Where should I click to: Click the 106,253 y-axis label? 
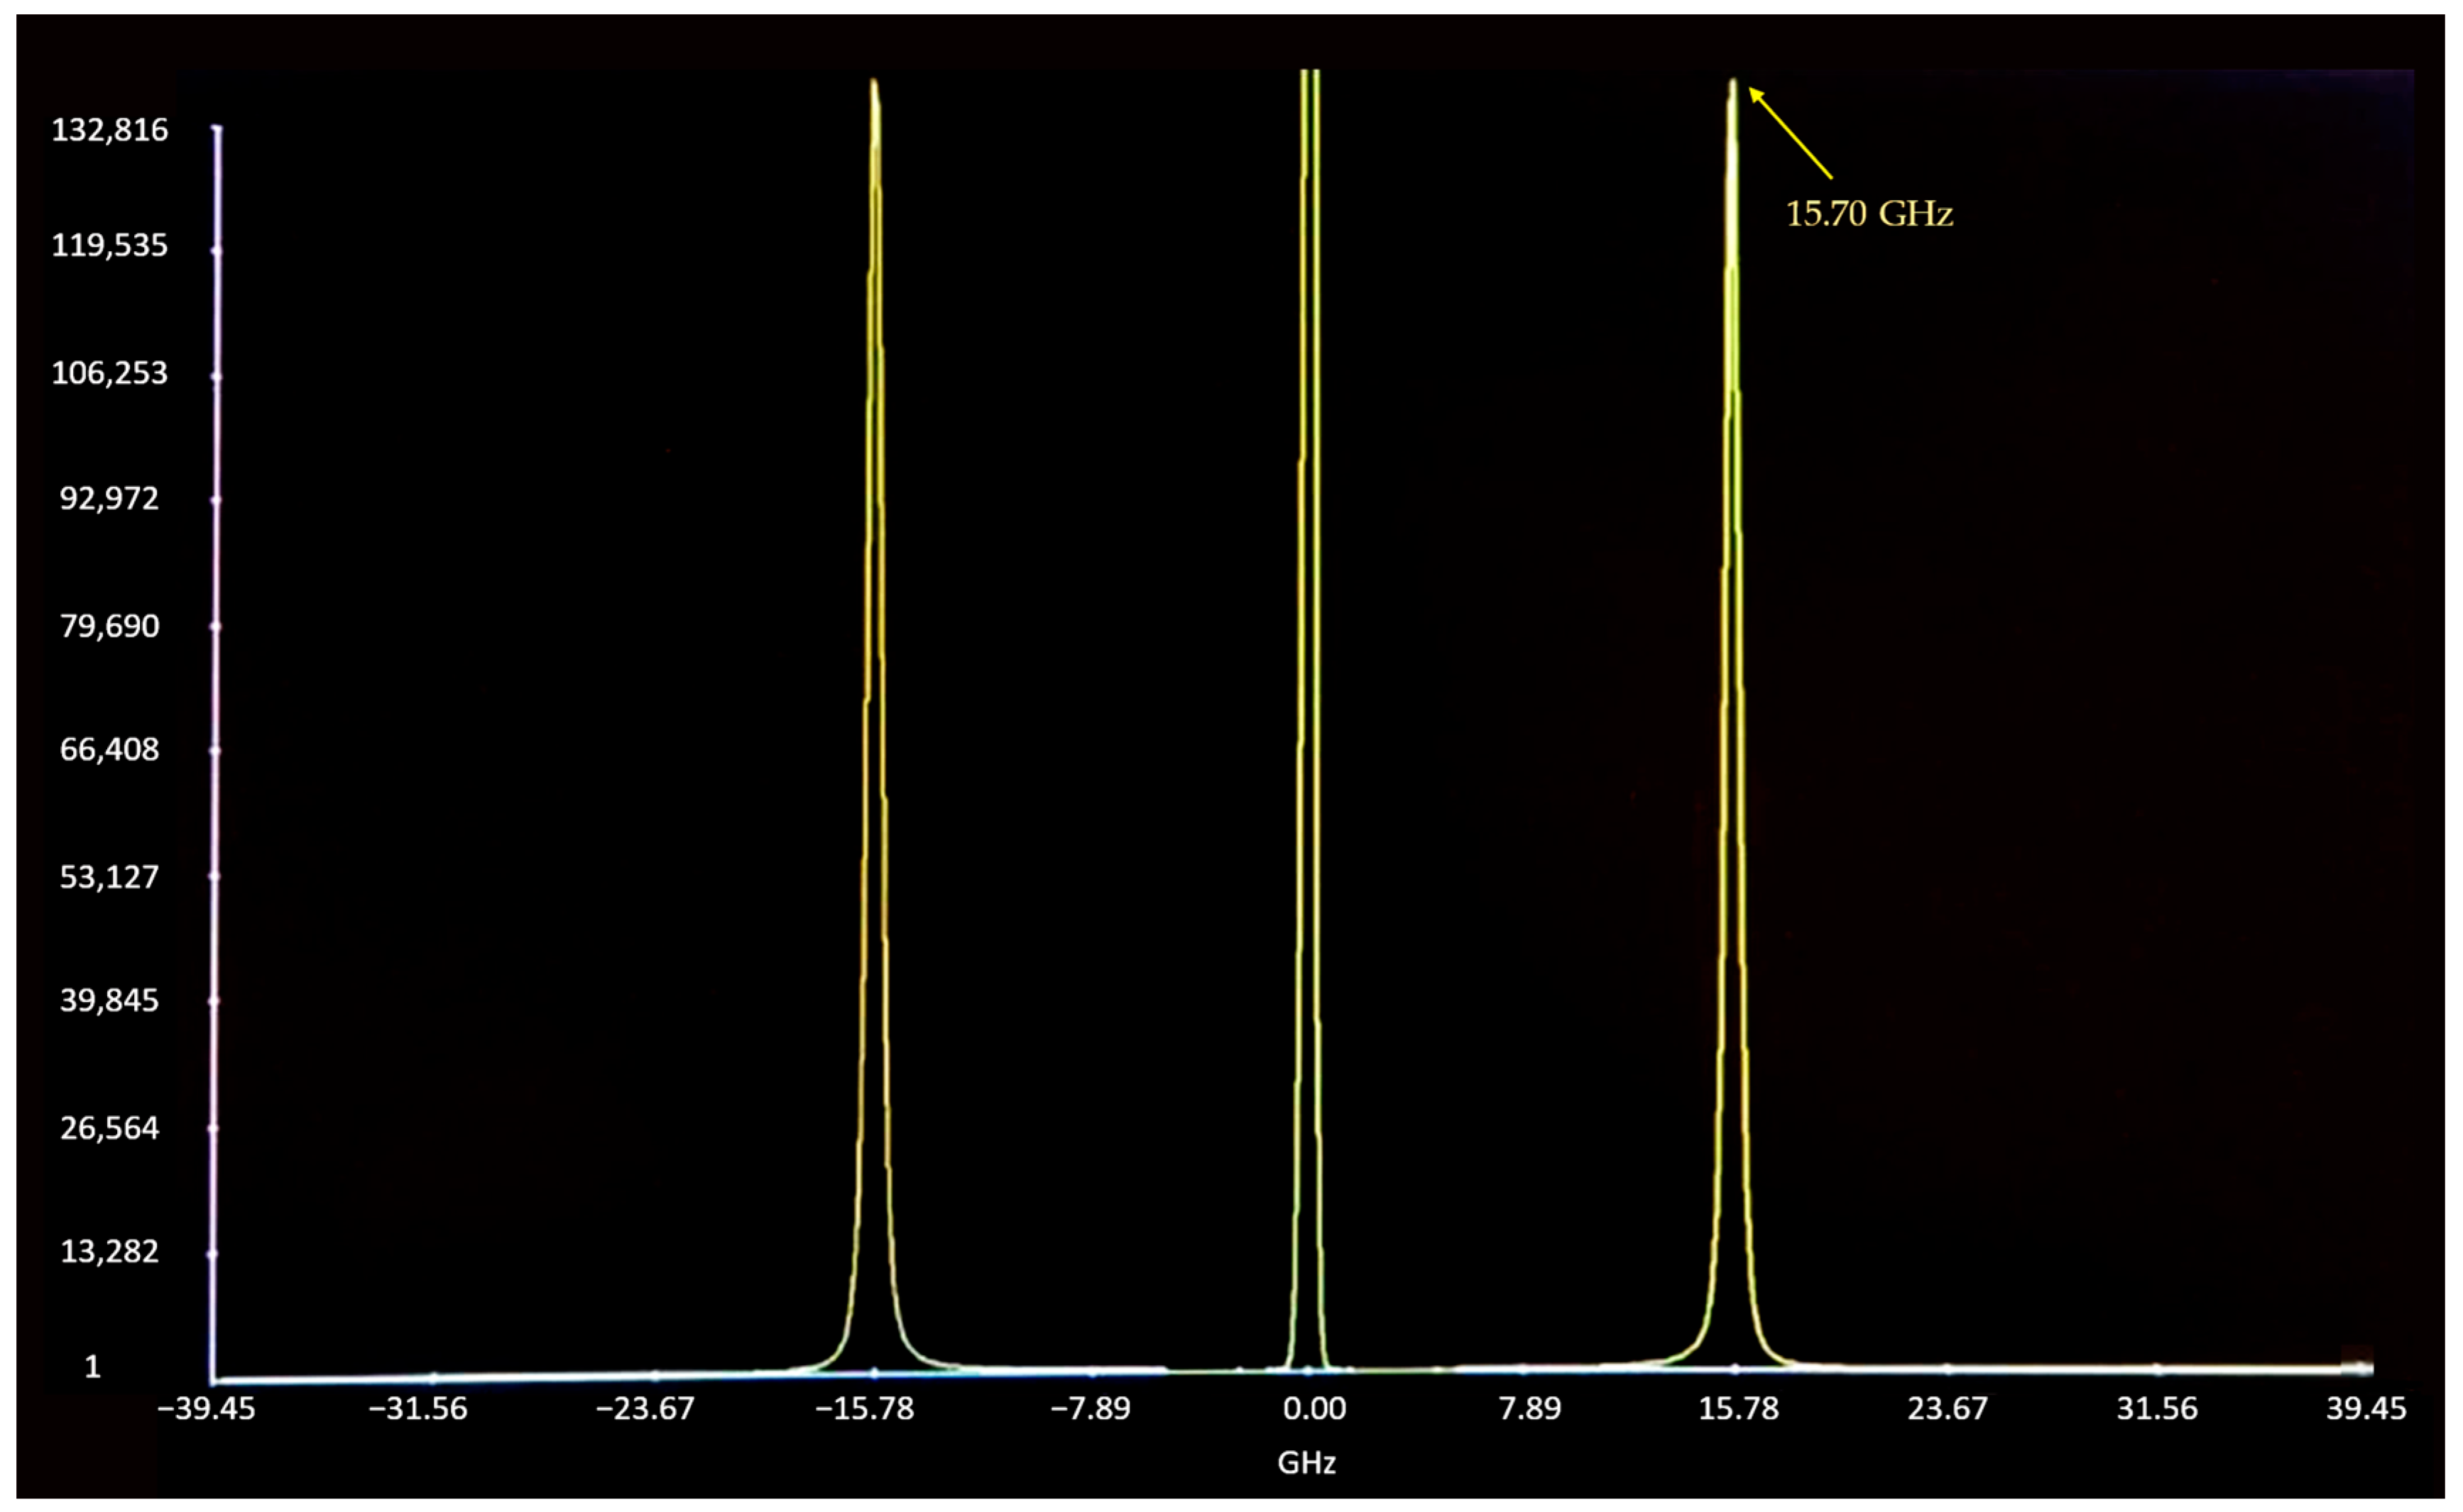point(110,373)
